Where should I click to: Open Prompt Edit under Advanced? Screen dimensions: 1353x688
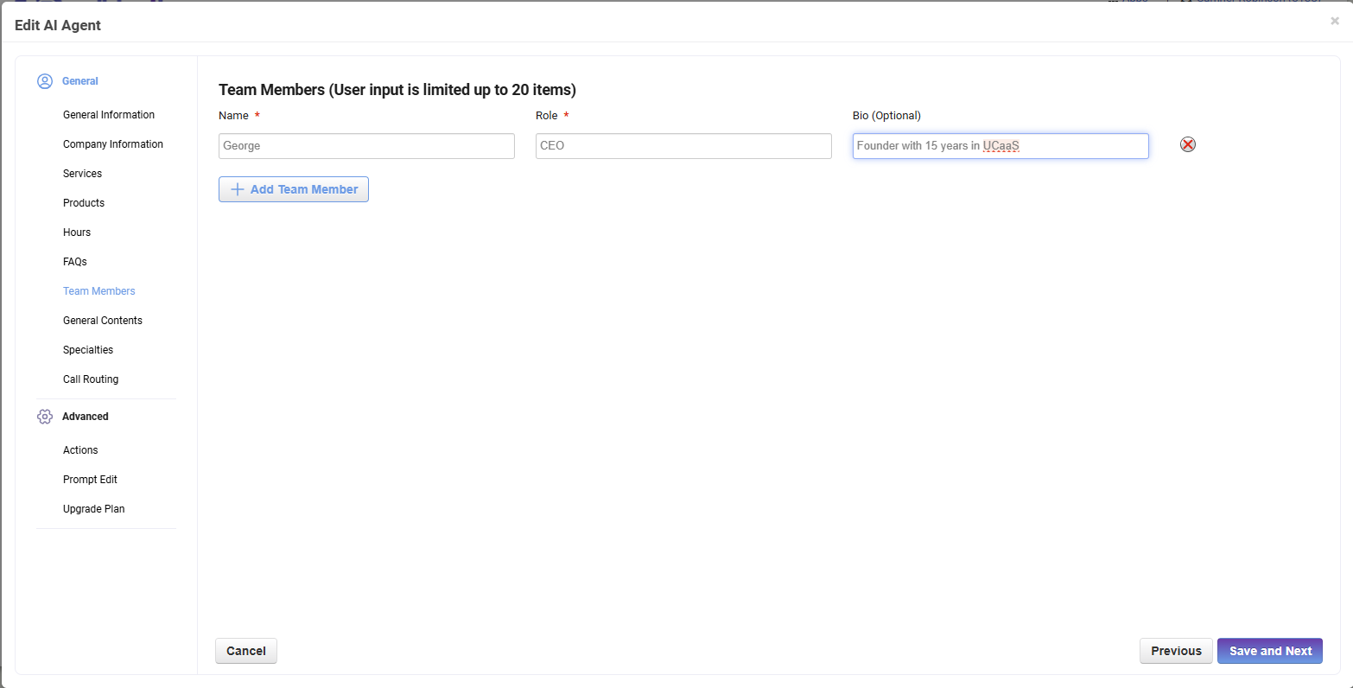click(90, 480)
